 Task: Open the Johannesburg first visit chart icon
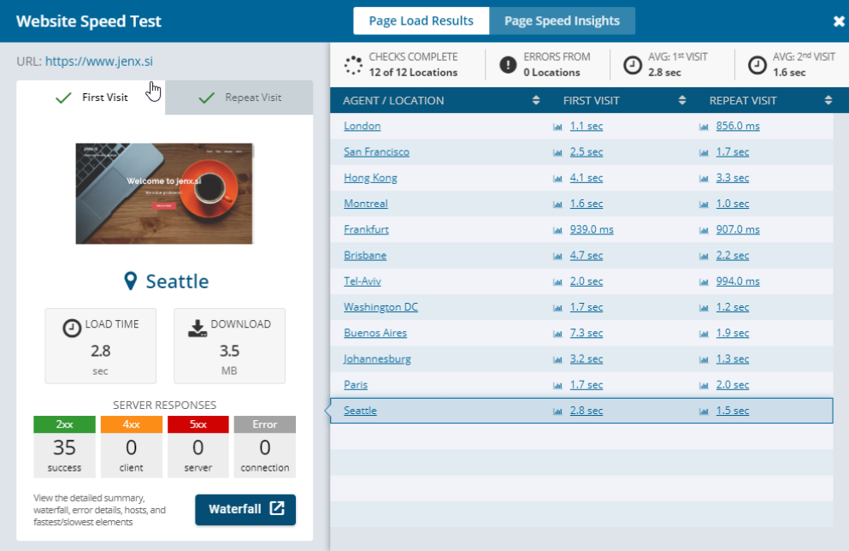click(557, 359)
